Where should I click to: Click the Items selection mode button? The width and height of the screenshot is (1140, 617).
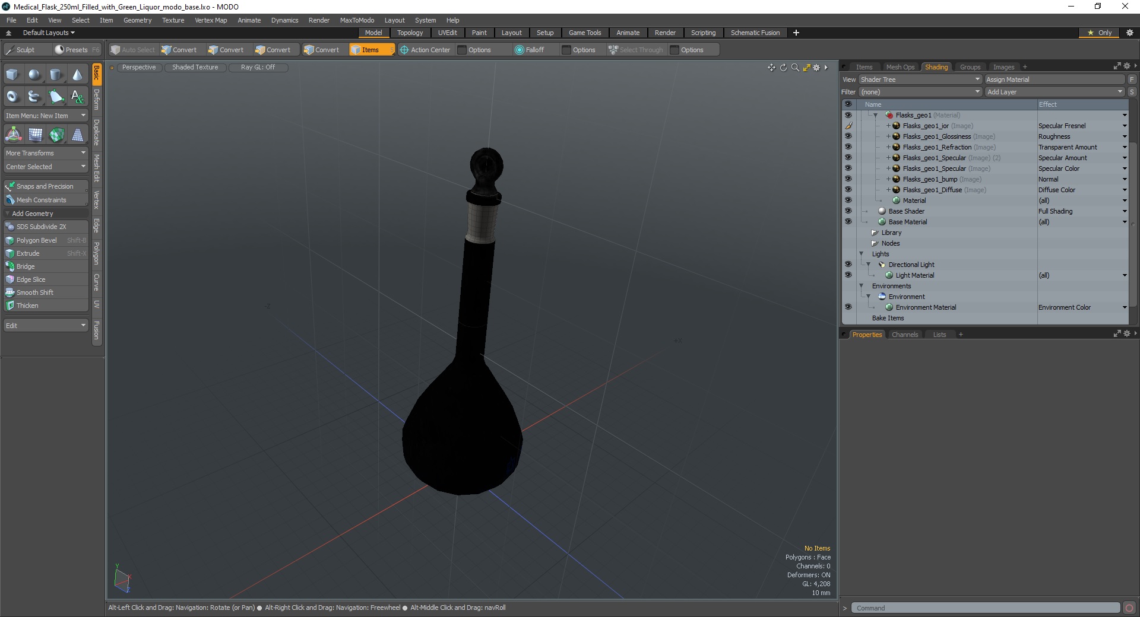[371, 50]
